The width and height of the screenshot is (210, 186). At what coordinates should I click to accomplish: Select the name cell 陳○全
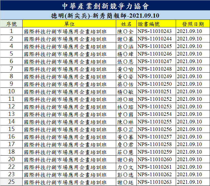pos(126,32)
